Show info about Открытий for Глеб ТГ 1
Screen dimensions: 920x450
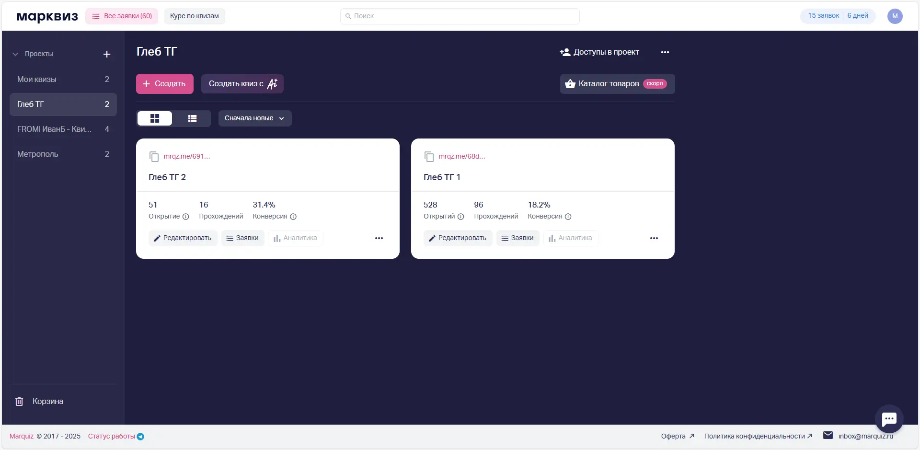[x=460, y=217]
